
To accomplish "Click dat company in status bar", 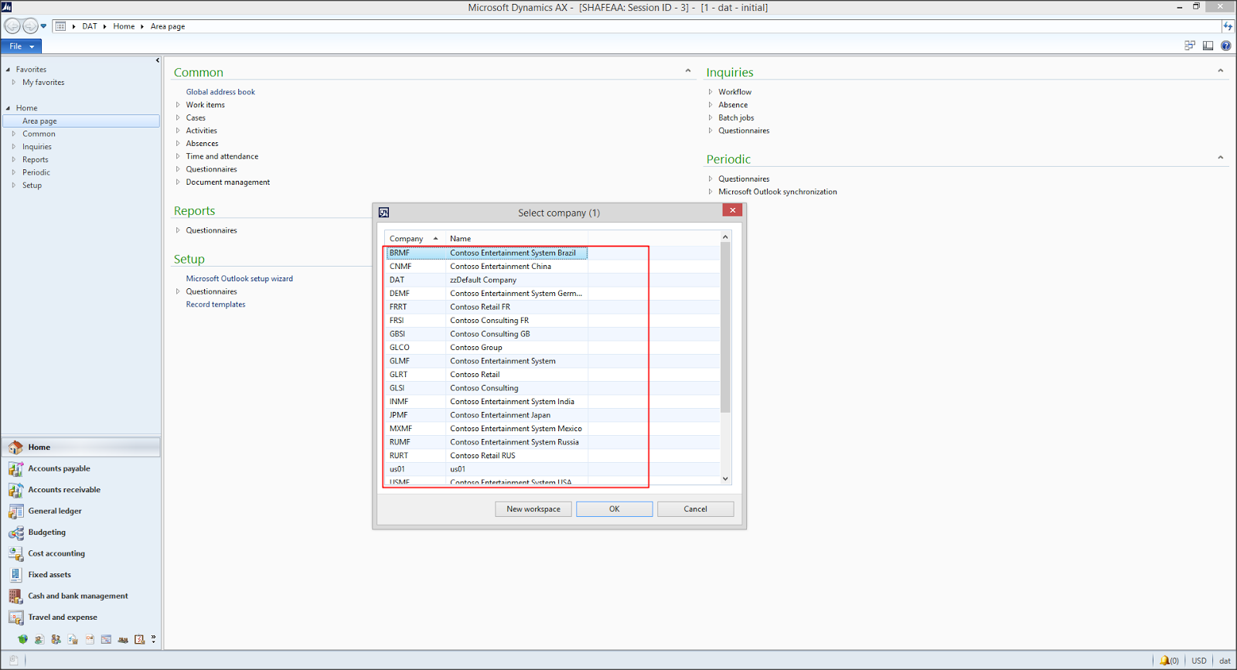I will click(x=1225, y=661).
